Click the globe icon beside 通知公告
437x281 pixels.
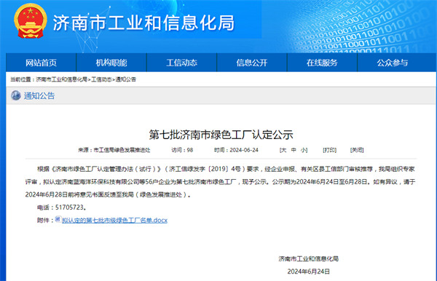pyautogui.click(x=15, y=95)
